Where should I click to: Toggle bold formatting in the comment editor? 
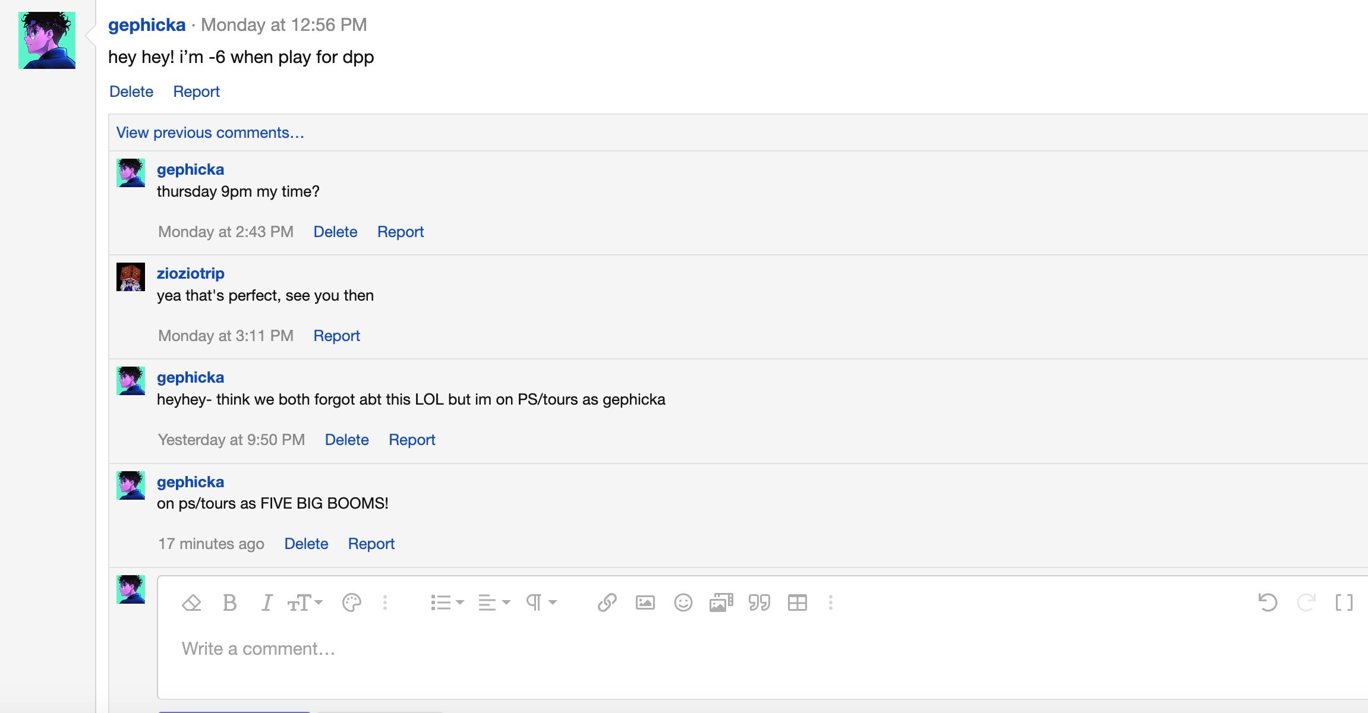coord(229,603)
